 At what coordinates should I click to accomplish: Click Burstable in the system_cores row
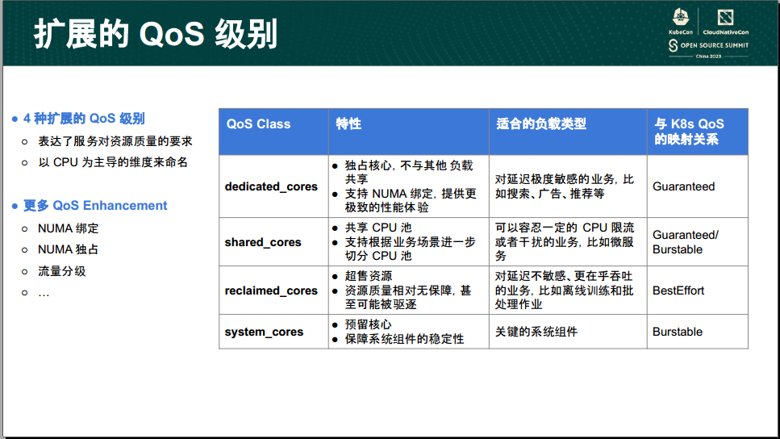click(677, 332)
